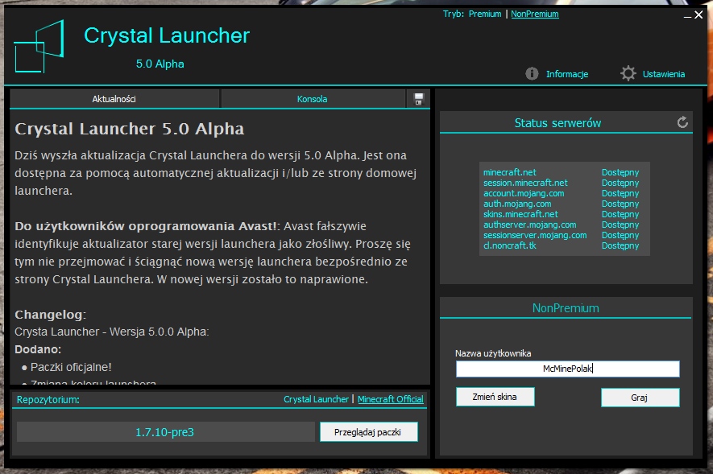This screenshot has height=474, width=713.
Task: Click the skins.minecraft.net server entry
Action: (x=520, y=214)
